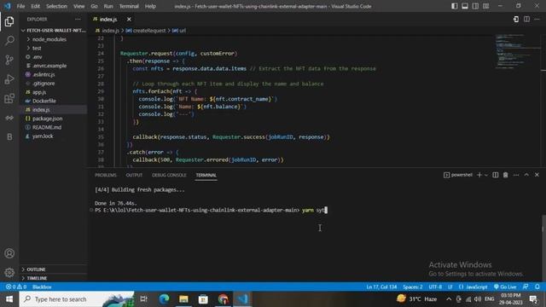
Task: Open the Source Control view
Action: click(9, 60)
